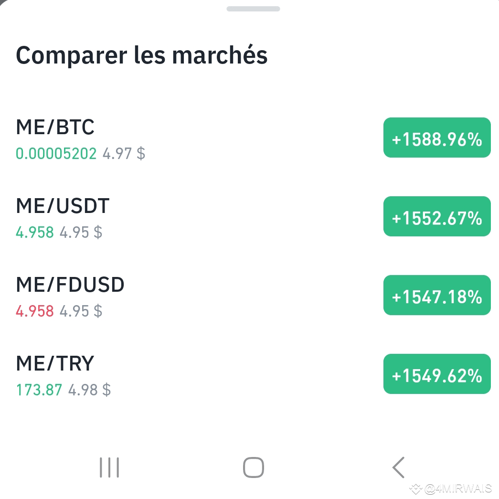This screenshot has width=499, height=499.
Task: Tap the Android back navigation icon
Action: [x=398, y=467]
